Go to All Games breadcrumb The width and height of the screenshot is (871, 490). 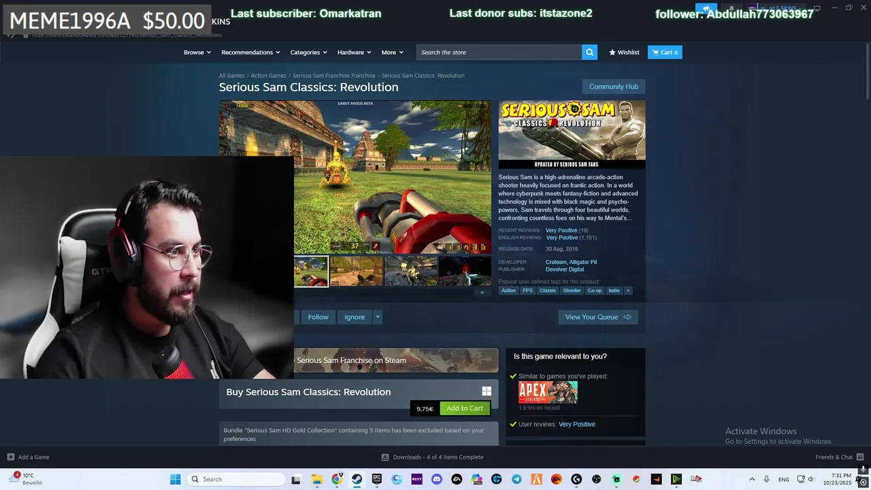point(231,76)
